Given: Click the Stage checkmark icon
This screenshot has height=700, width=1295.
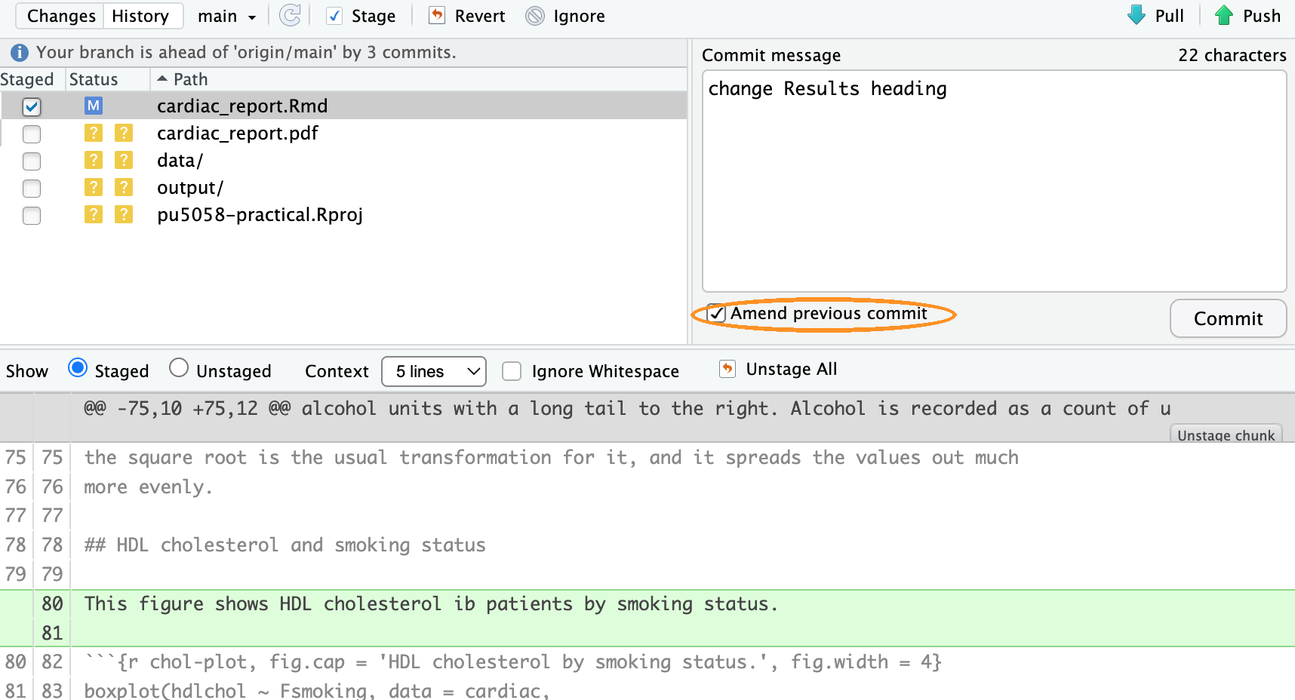Looking at the screenshot, I should coord(334,16).
